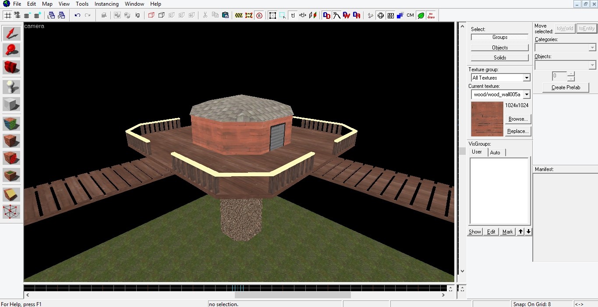Open the current texture wood_wall005a dropdown
The image size is (598, 307).
coord(526,94)
